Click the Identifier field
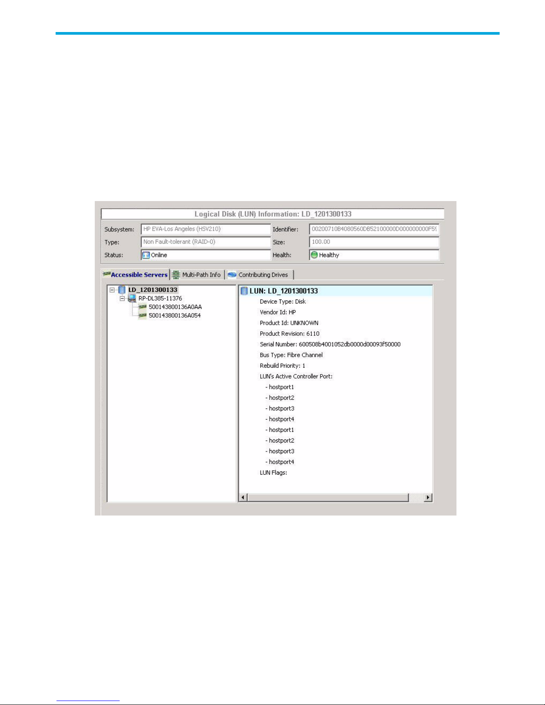 (374, 229)
